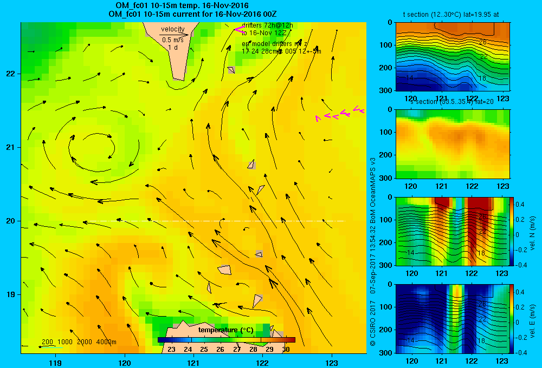Click the CSIRO copyright vertical text

point(373,252)
